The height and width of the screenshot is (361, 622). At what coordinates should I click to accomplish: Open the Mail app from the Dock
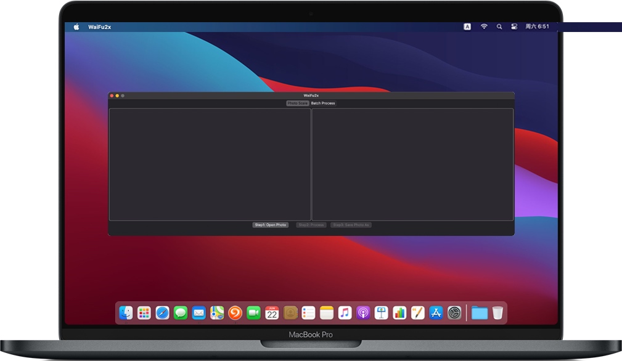point(198,312)
